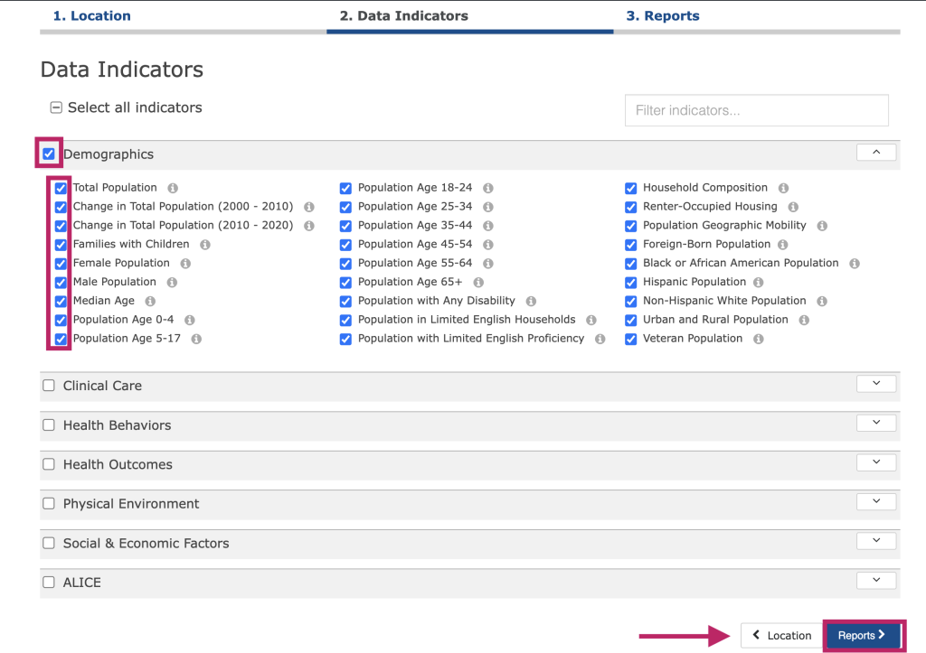Expand the Health Behaviors section
The width and height of the screenshot is (926, 653).
pos(875,422)
